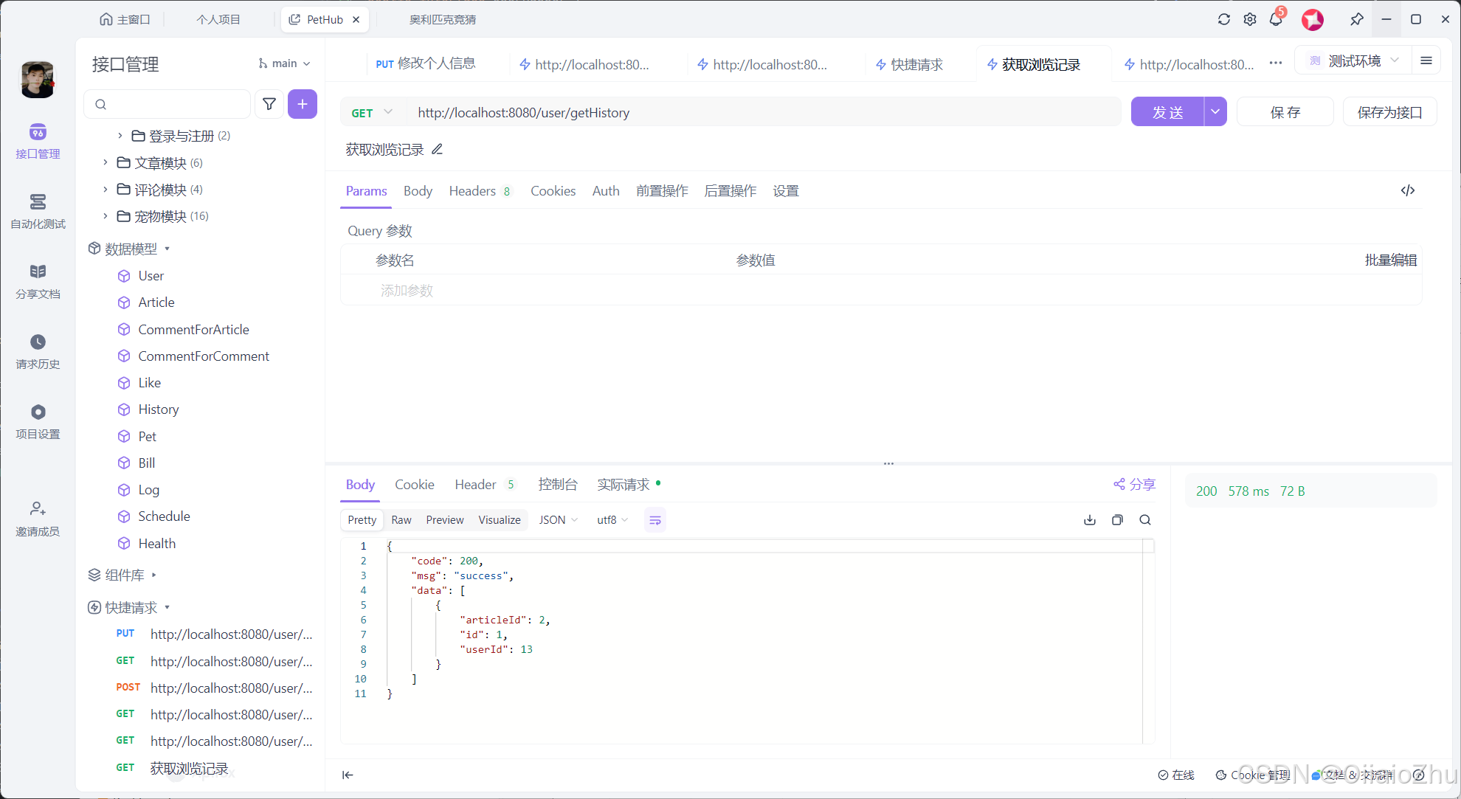Open the 邀请成员 sidebar panel
1461x799 pixels.
pyautogui.click(x=37, y=518)
